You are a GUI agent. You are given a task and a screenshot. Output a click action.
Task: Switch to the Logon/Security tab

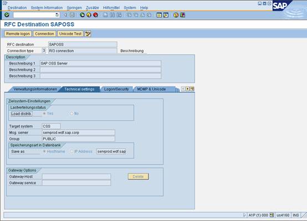(x=116, y=89)
